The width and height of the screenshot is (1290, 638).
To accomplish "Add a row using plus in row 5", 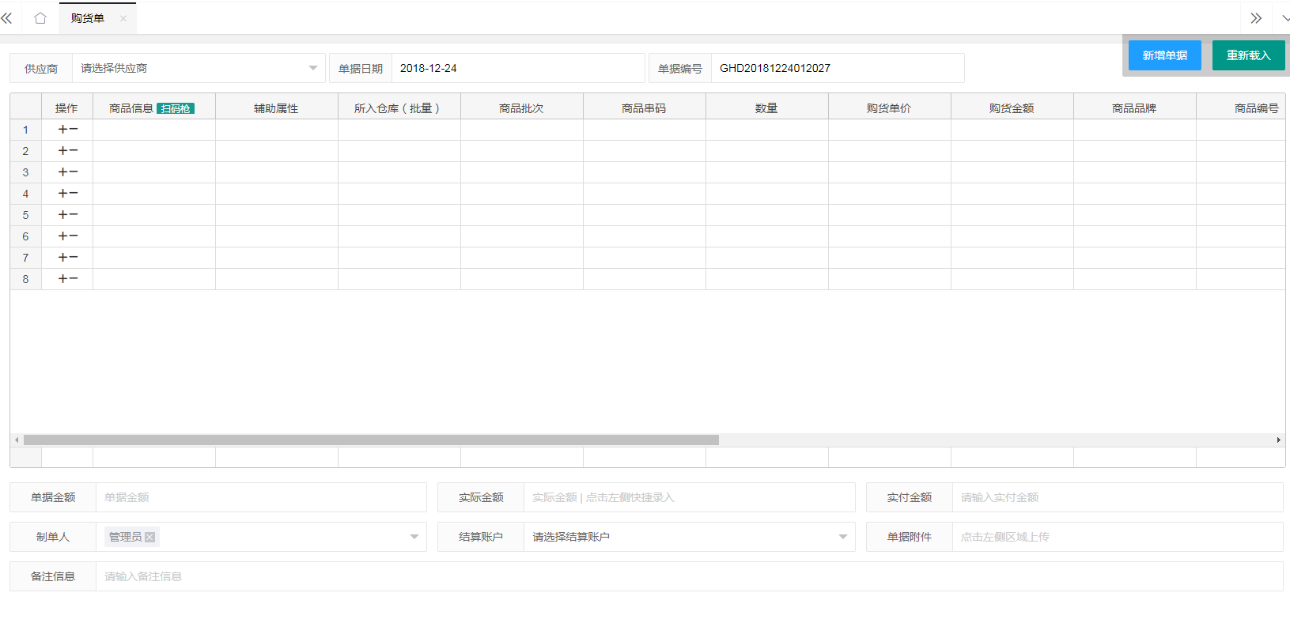I will 62,215.
